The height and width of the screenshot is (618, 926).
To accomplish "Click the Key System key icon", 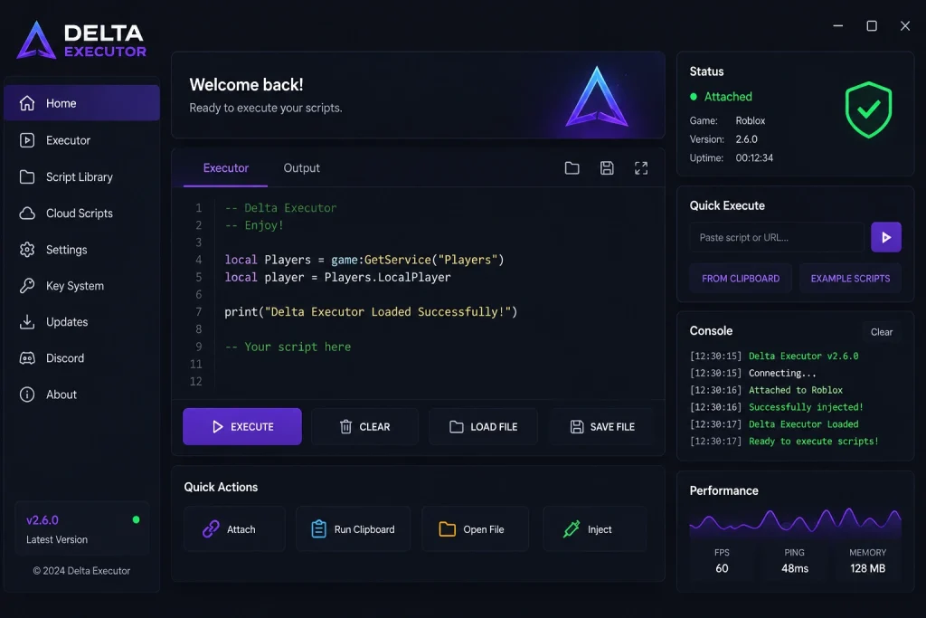I will [27, 286].
